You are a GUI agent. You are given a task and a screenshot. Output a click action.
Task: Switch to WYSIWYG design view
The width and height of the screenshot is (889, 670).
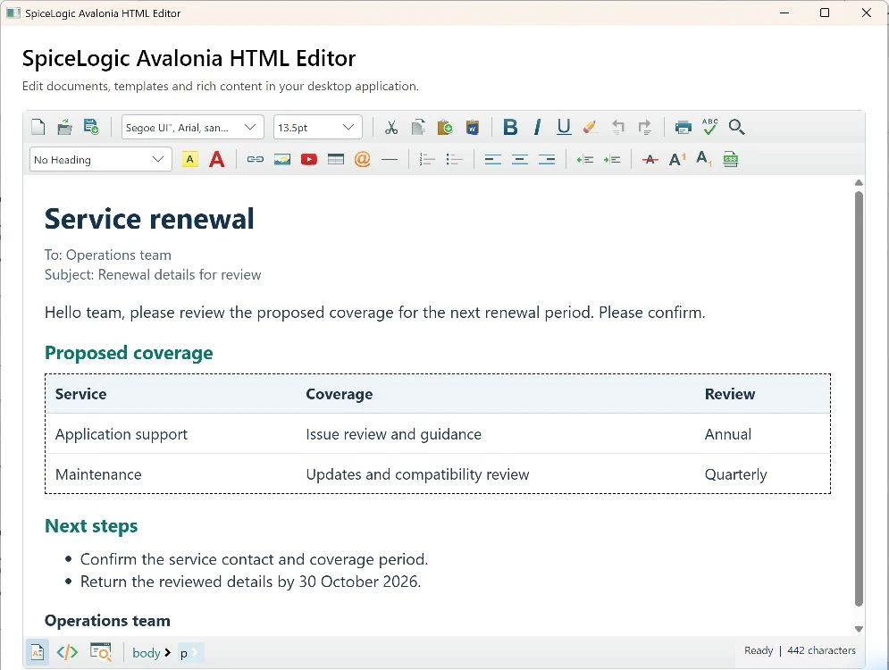pos(38,652)
